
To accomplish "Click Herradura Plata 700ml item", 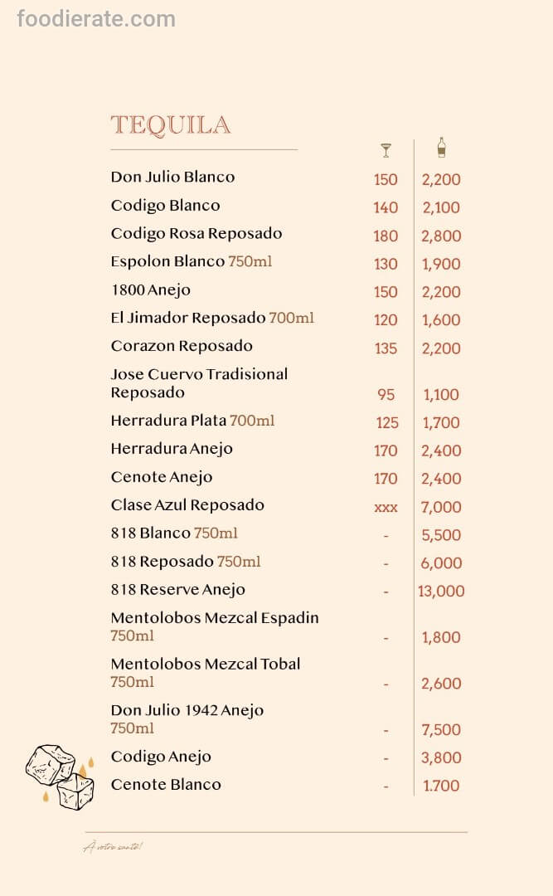I will point(192,421).
